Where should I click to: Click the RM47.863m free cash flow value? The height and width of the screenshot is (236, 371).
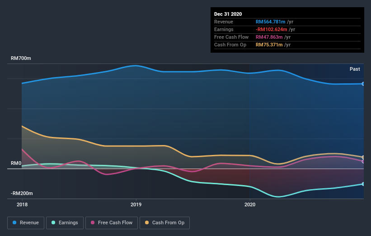269,37
